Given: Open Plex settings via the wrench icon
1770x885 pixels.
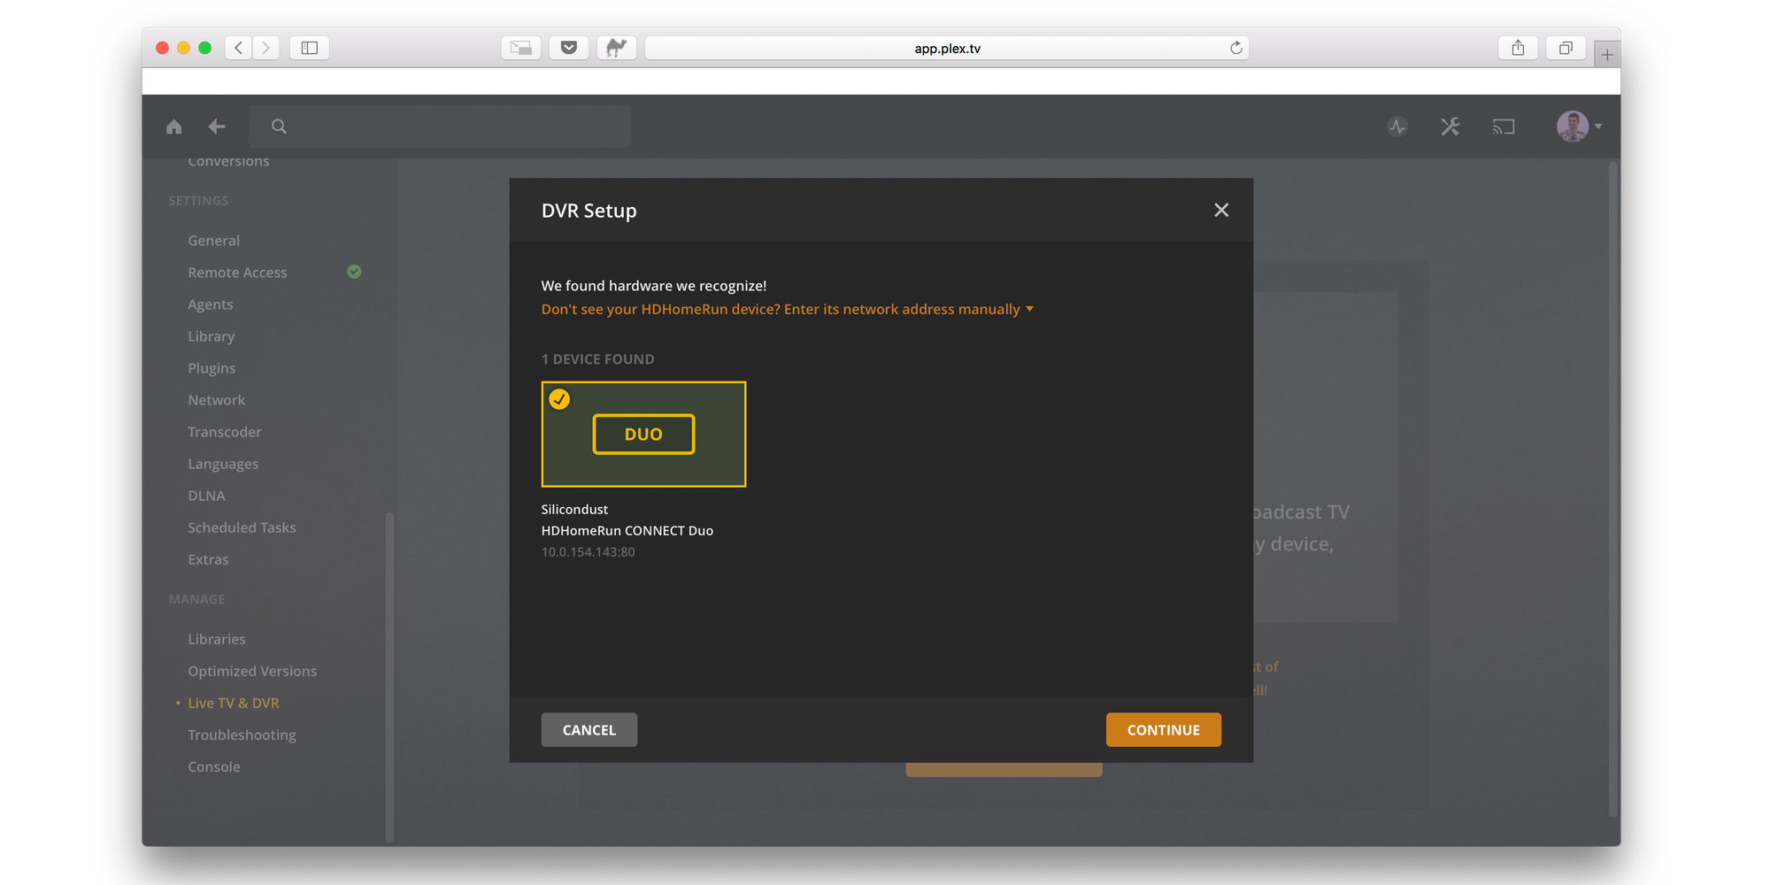Looking at the screenshot, I should point(1450,127).
